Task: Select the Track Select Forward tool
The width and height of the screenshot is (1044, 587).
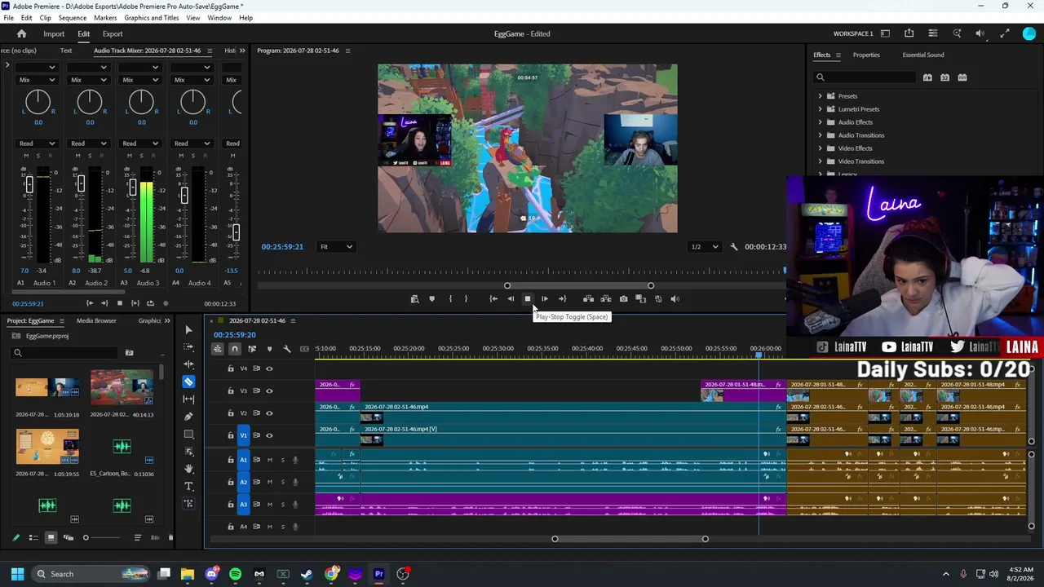Action: pos(188,346)
